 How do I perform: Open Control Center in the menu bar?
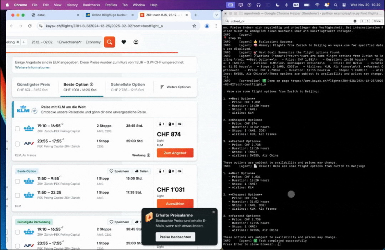[x=344, y=5]
